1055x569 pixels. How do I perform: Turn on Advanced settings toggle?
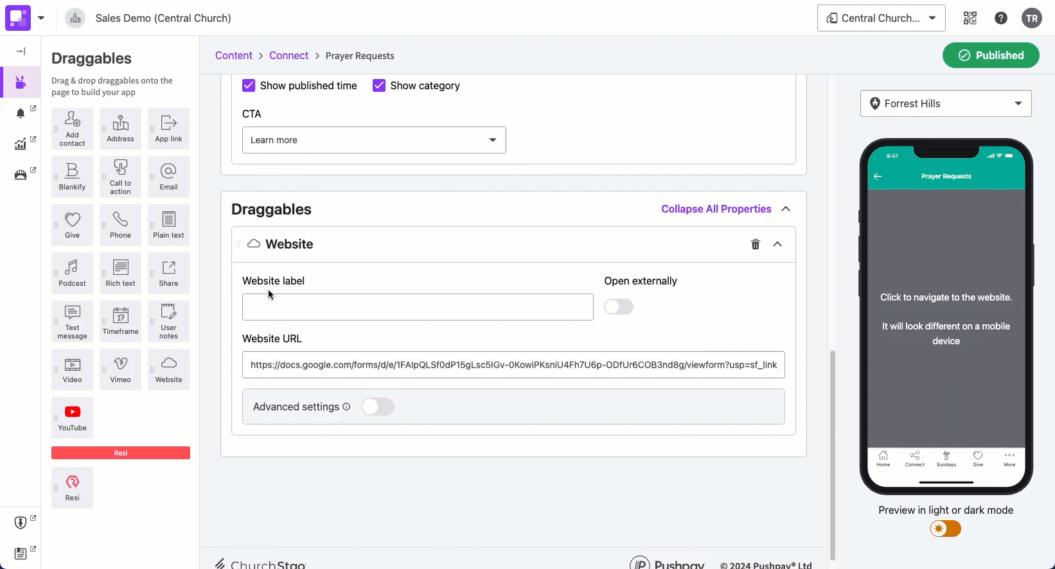pyautogui.click(x=378, y=407)
